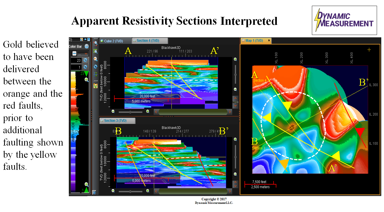Click the minimum amplitude input field showing 1
Viewport: 384px width, 212px height.
tap(77, 67)
